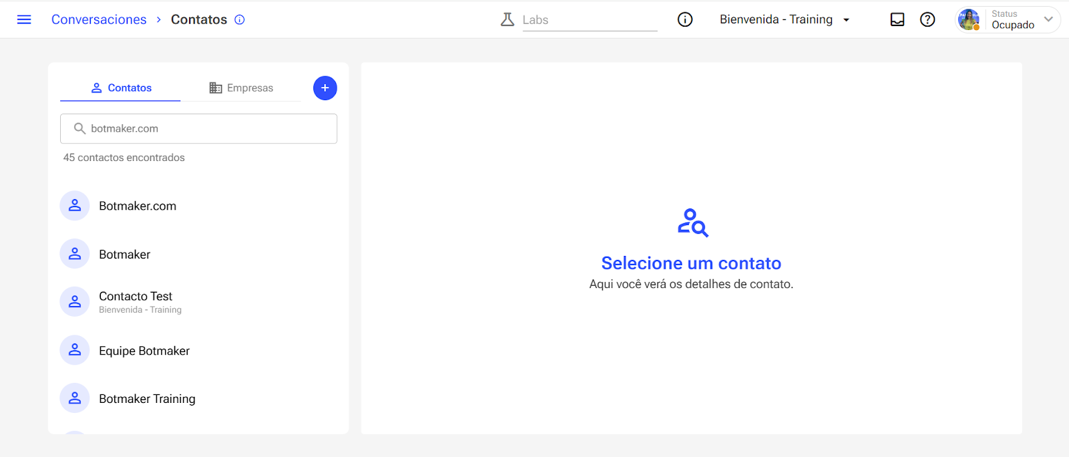The height and width of the screenshot is (457, 1069).
Task: Click avatar icon of Botmaker Training
Action: pyautogui.click(x=75, y=398)
